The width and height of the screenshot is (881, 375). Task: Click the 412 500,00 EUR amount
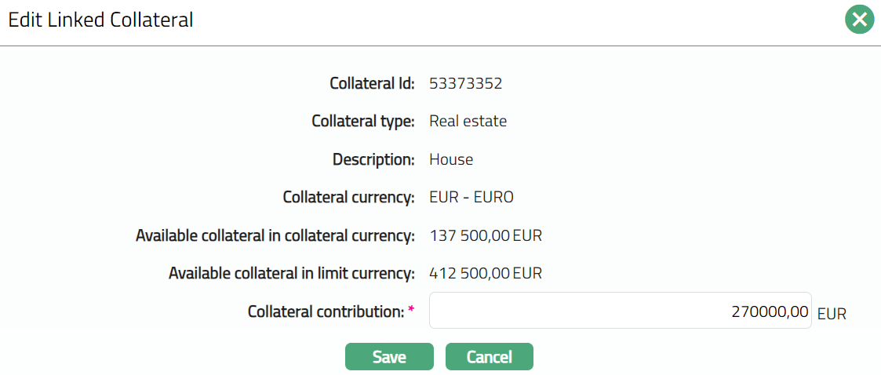click(x=486, y=274)
